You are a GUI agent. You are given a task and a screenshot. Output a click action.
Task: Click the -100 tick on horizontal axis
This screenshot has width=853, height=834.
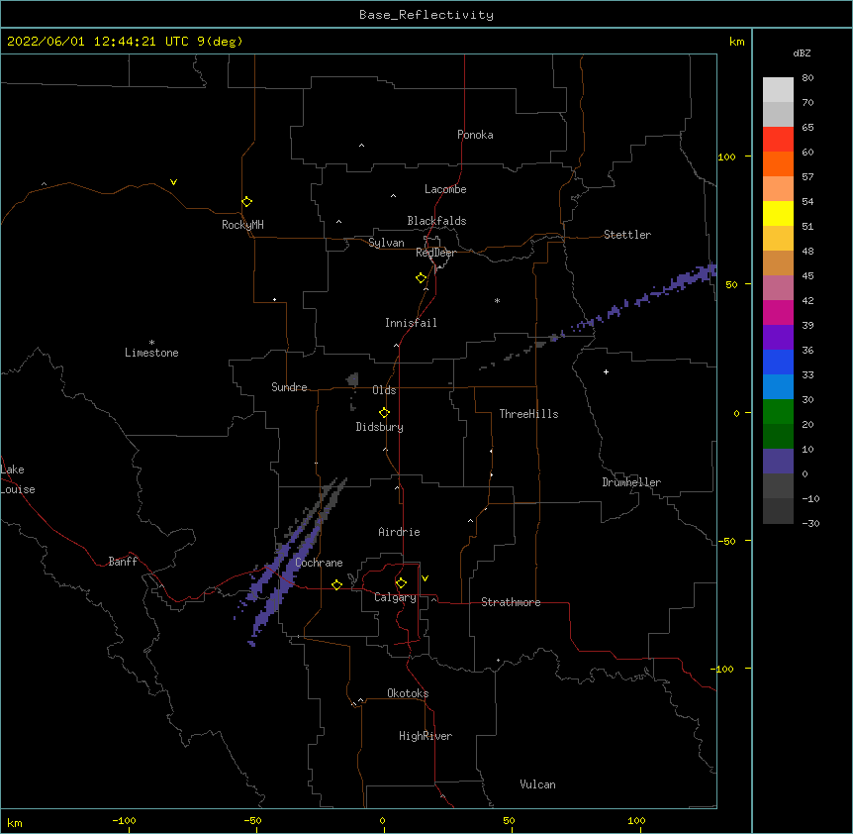[124, 821]
